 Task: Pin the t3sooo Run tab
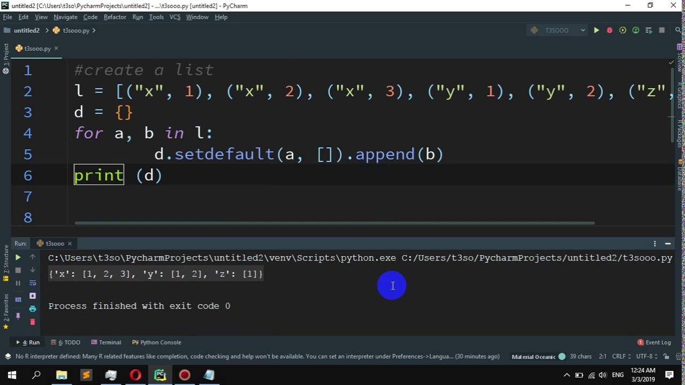point(18,316)
